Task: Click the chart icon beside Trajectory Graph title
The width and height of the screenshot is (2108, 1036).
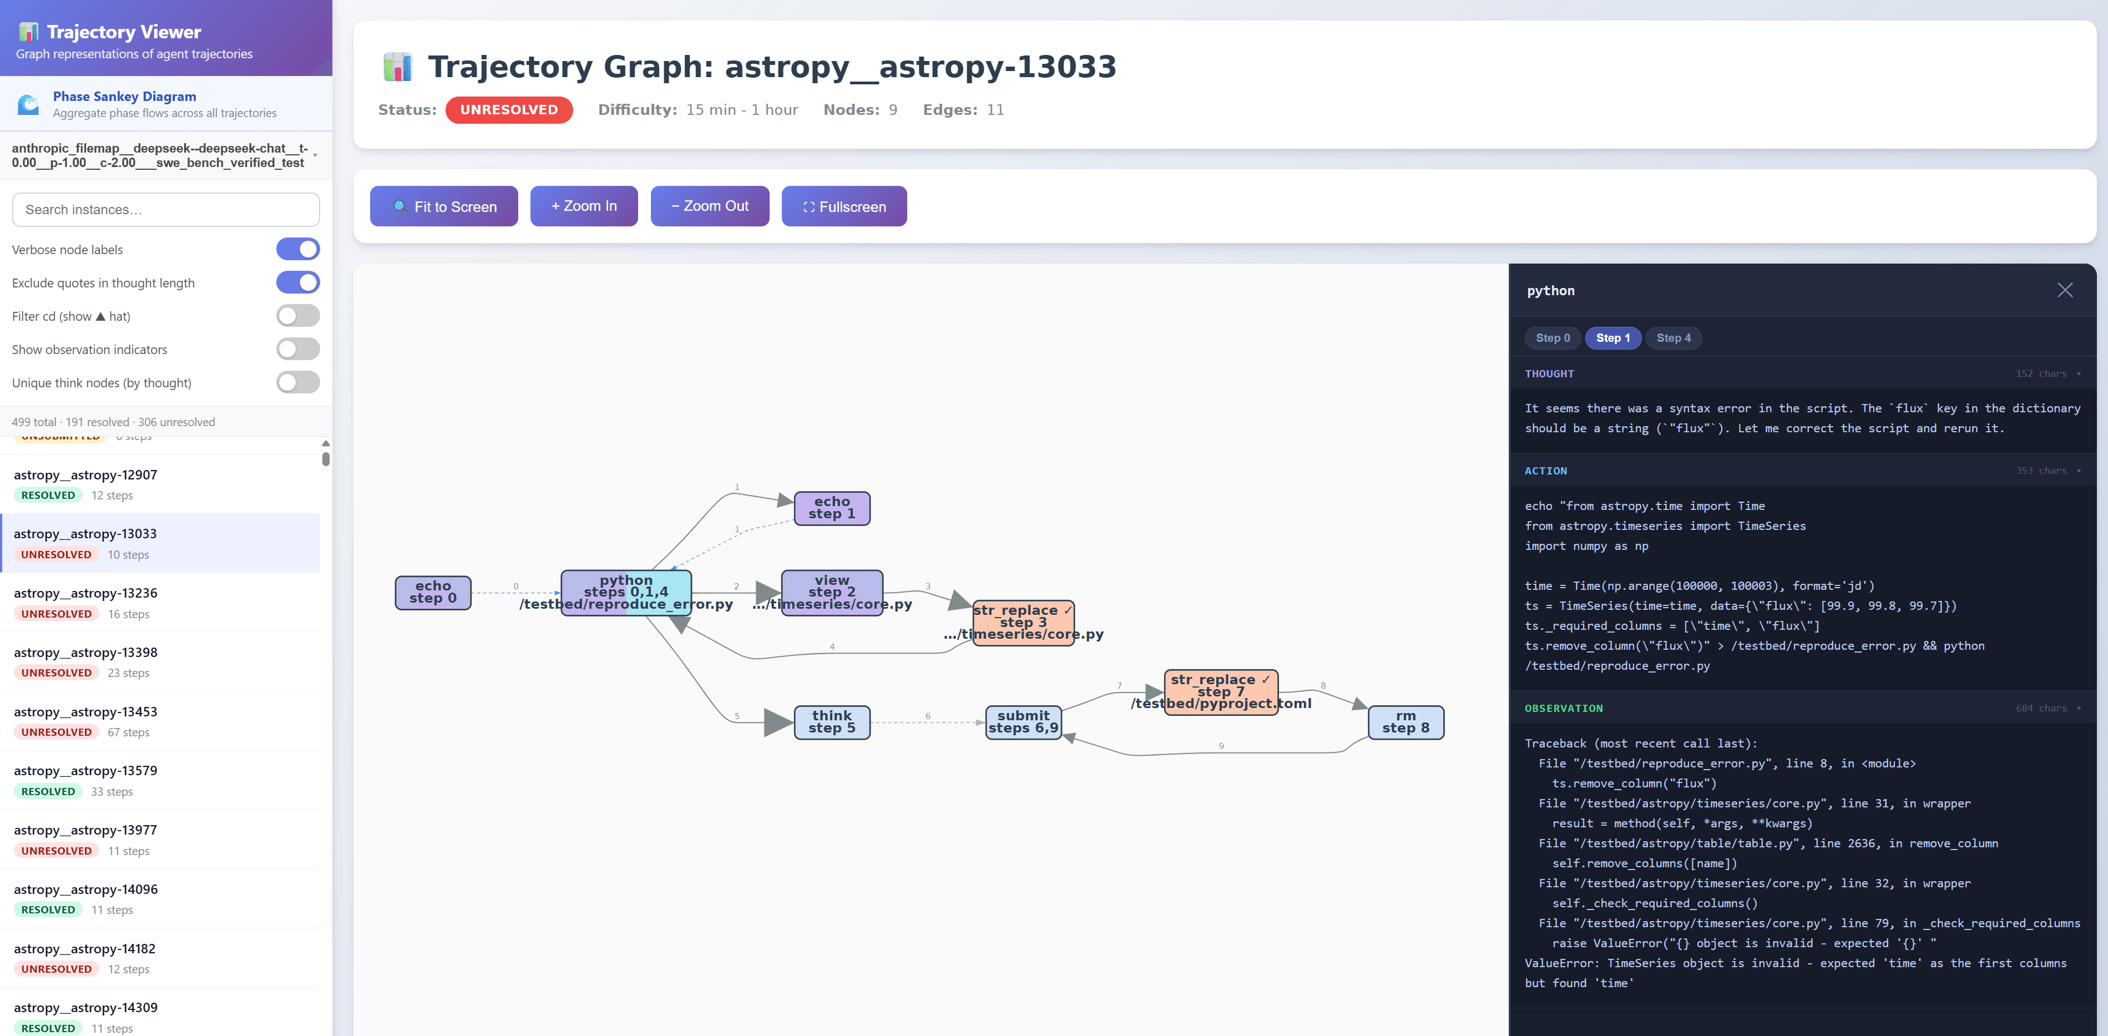Action: point(398,67)
